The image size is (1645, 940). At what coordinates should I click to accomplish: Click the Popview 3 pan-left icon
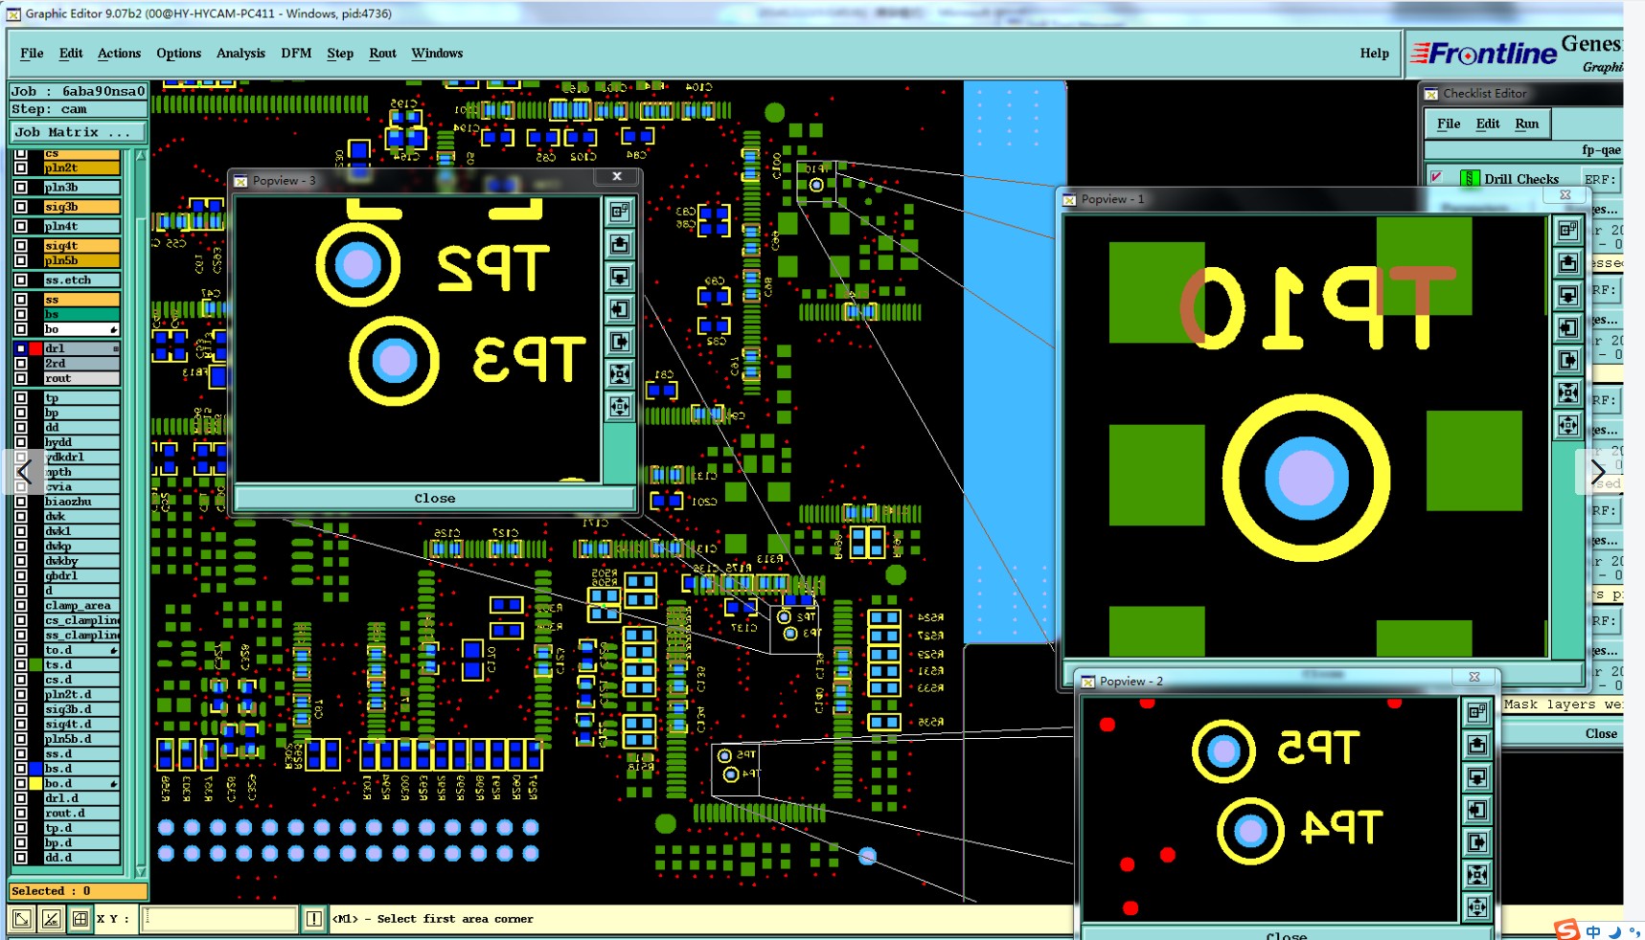tap(620, 309)
